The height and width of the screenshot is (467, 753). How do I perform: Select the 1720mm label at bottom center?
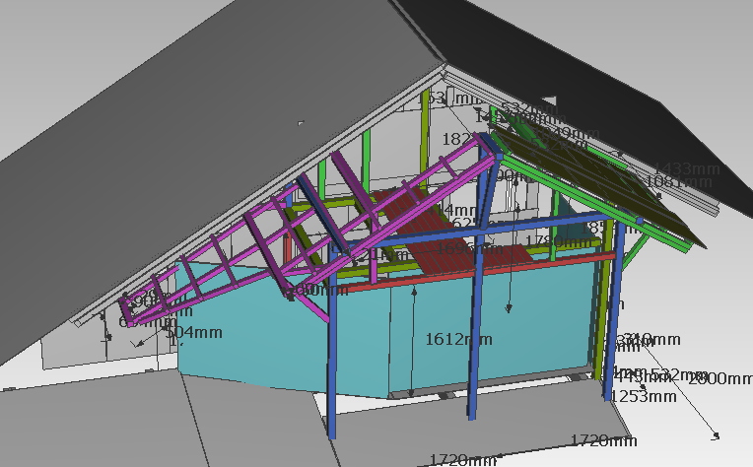tap(462, 459)
